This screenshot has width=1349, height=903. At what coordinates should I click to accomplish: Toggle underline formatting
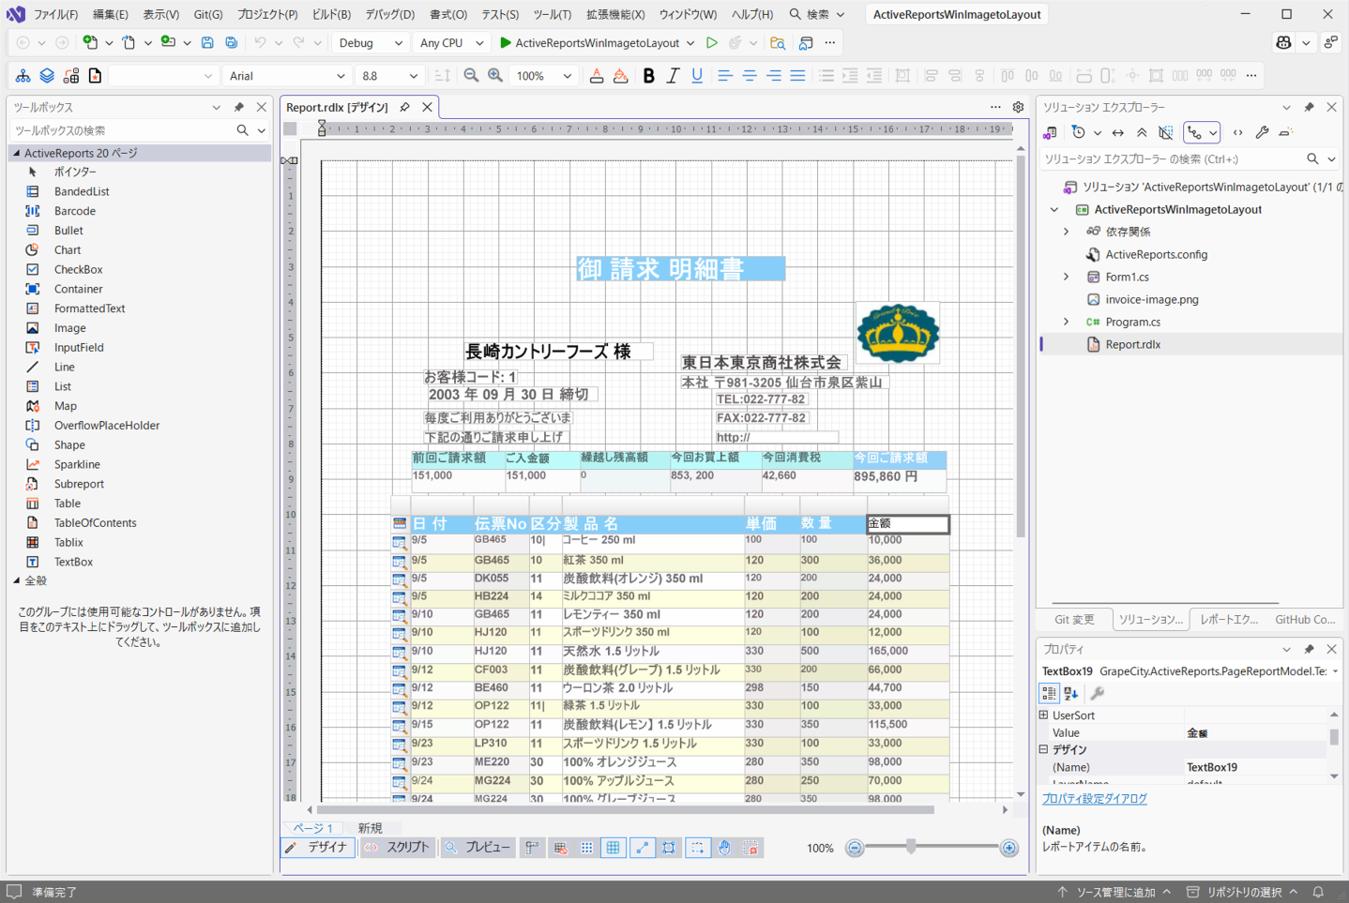point(697,76)
